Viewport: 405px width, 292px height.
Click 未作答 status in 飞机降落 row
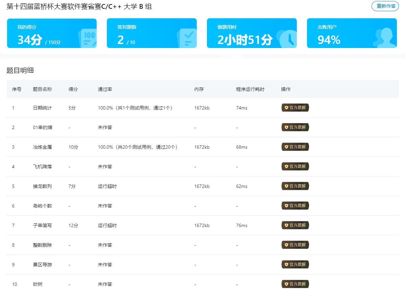(105, 167)
